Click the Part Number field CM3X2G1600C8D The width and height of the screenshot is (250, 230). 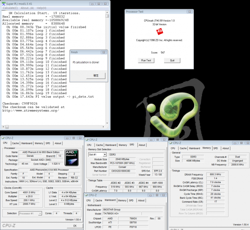pos(123,171)
